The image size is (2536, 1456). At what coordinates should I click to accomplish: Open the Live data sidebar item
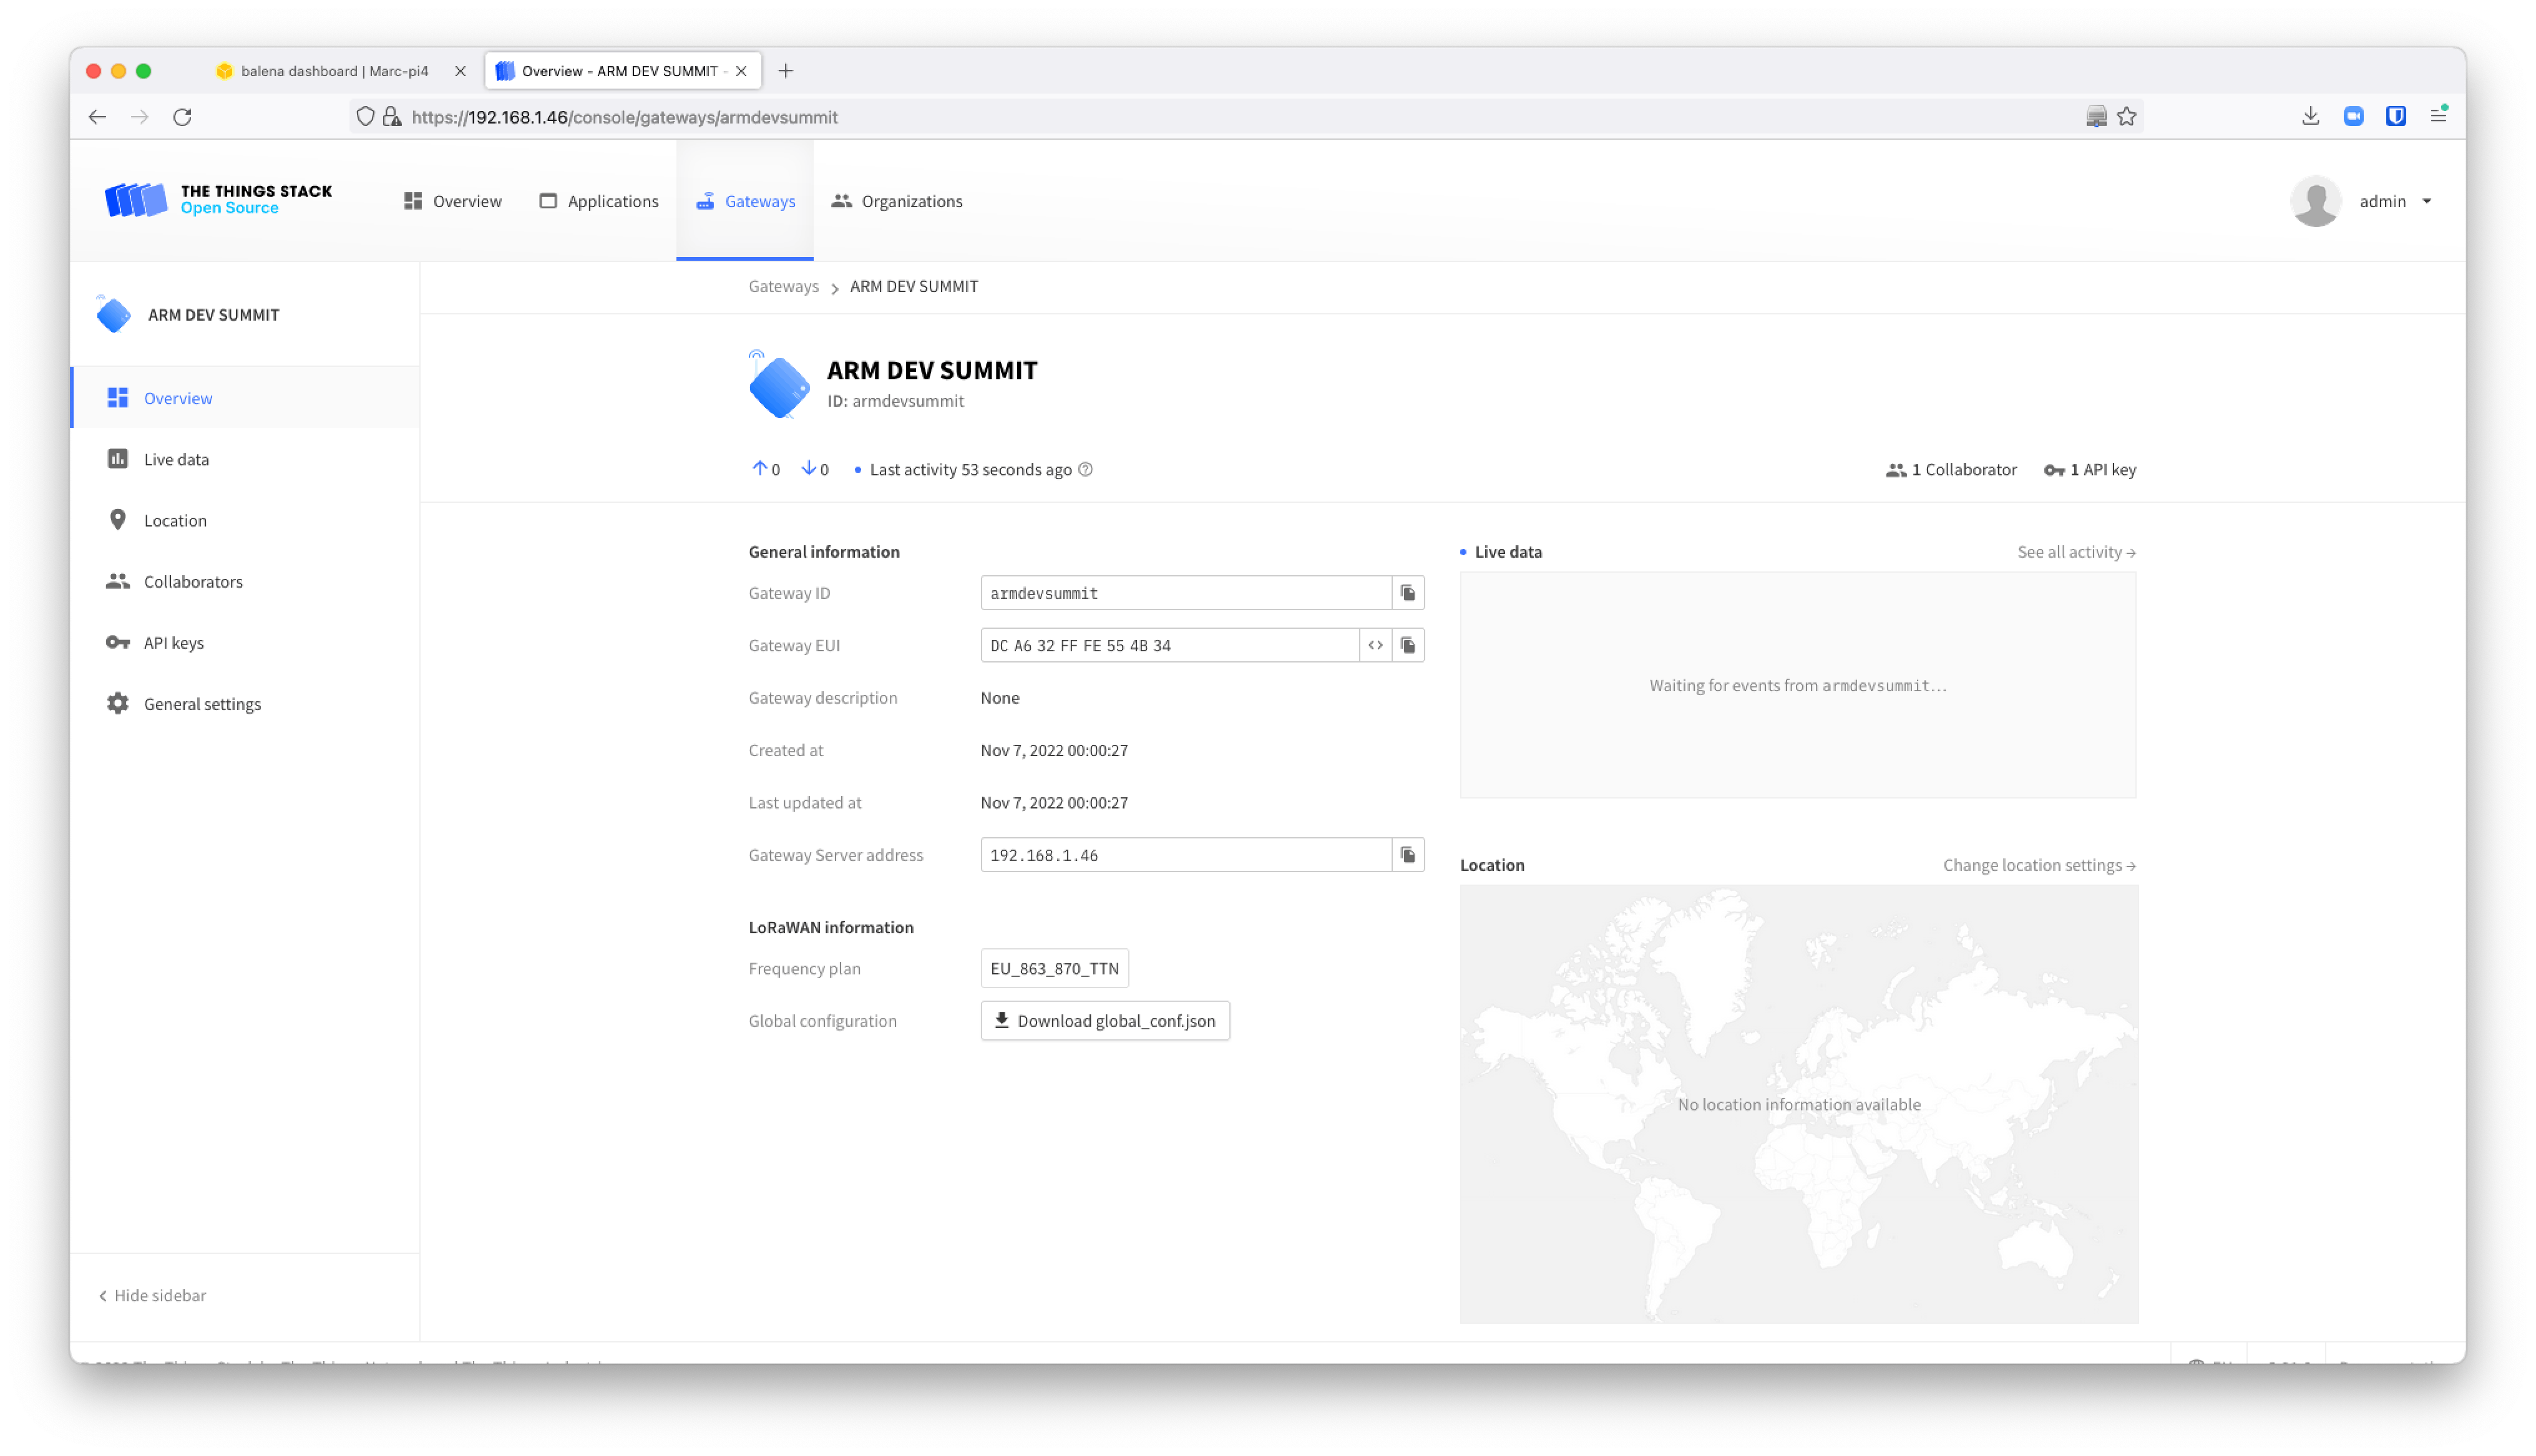point(245,459)
